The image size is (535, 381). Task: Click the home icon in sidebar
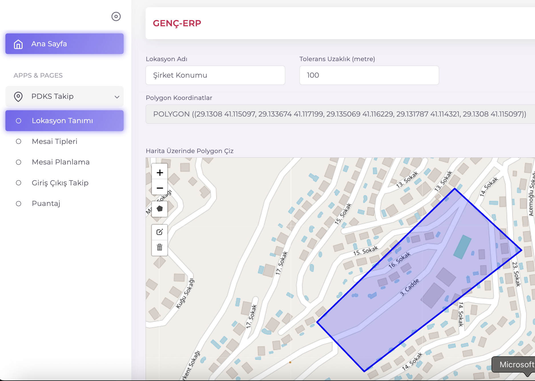[x=18, y=44]
